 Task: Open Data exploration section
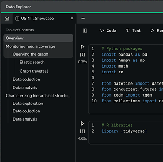[x=28, y=104]
